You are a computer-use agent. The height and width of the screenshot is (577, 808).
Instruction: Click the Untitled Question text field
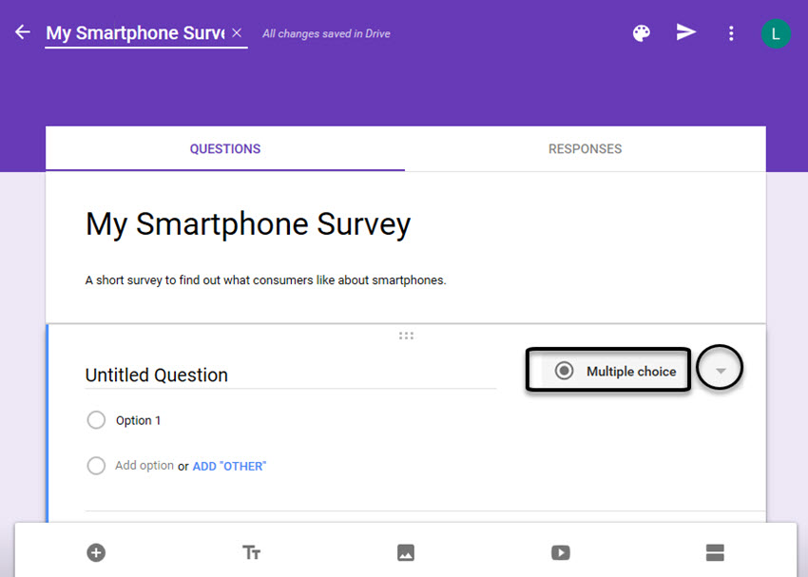pyautogui.click(x=157, y=375)
